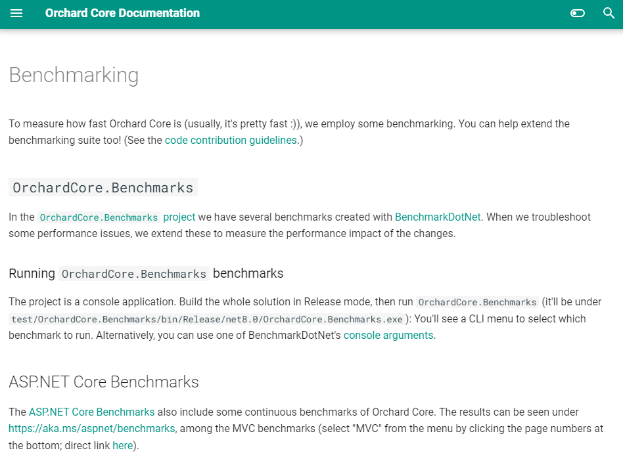Click the Benchmarking page heading
Image resolution: width=623 pixels, height=459 pixels.
click(74, 75)
